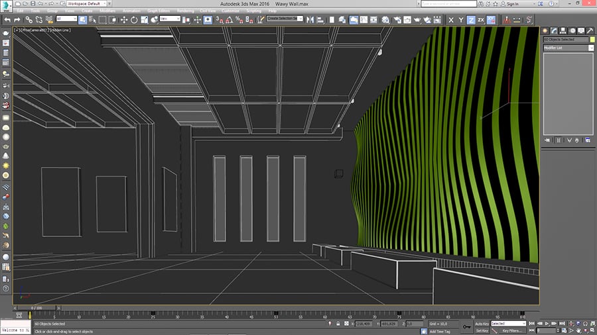The width and height of the screenshot is (597, 335).
Task: Click the Auto Key button
Action: pos(482,324)
